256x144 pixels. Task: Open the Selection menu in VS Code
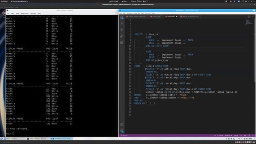pyautogui.click(x=130, y=13)
